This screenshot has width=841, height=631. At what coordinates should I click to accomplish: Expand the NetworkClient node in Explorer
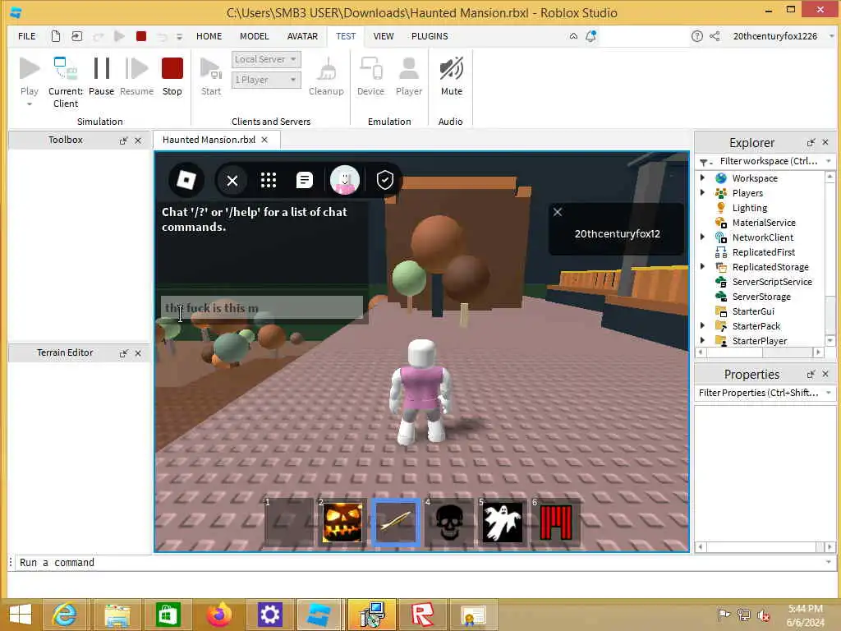703,237
